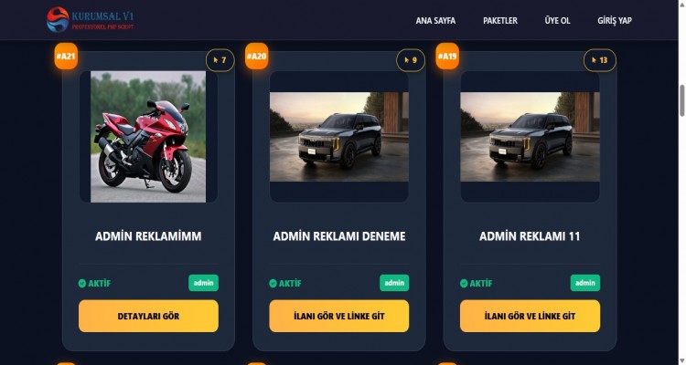Click the click-count badge showing 13

tap(600, 60)
